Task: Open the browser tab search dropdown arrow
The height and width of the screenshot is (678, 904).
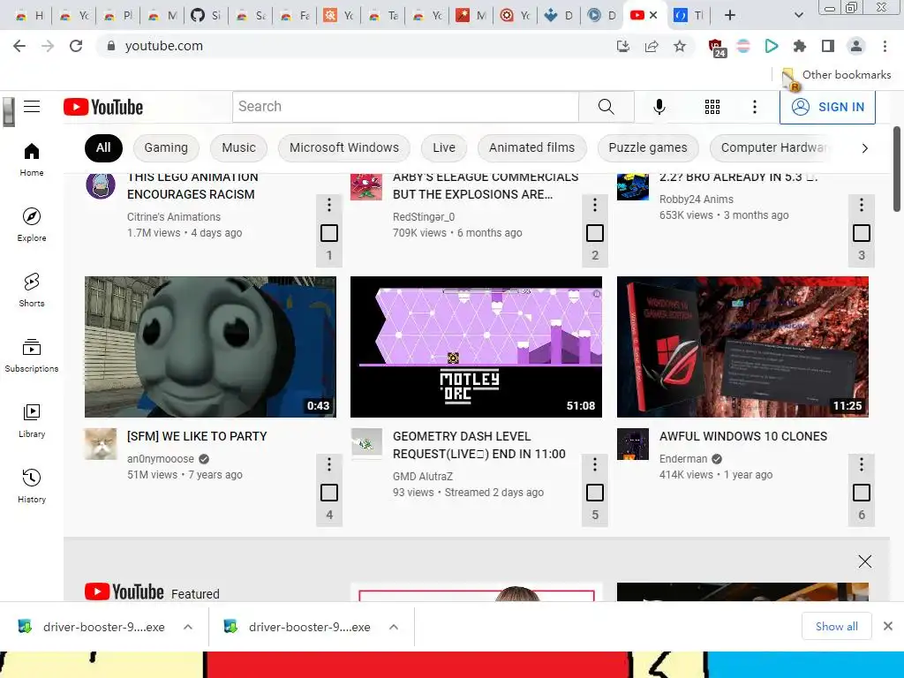Action: pos(798,15)
